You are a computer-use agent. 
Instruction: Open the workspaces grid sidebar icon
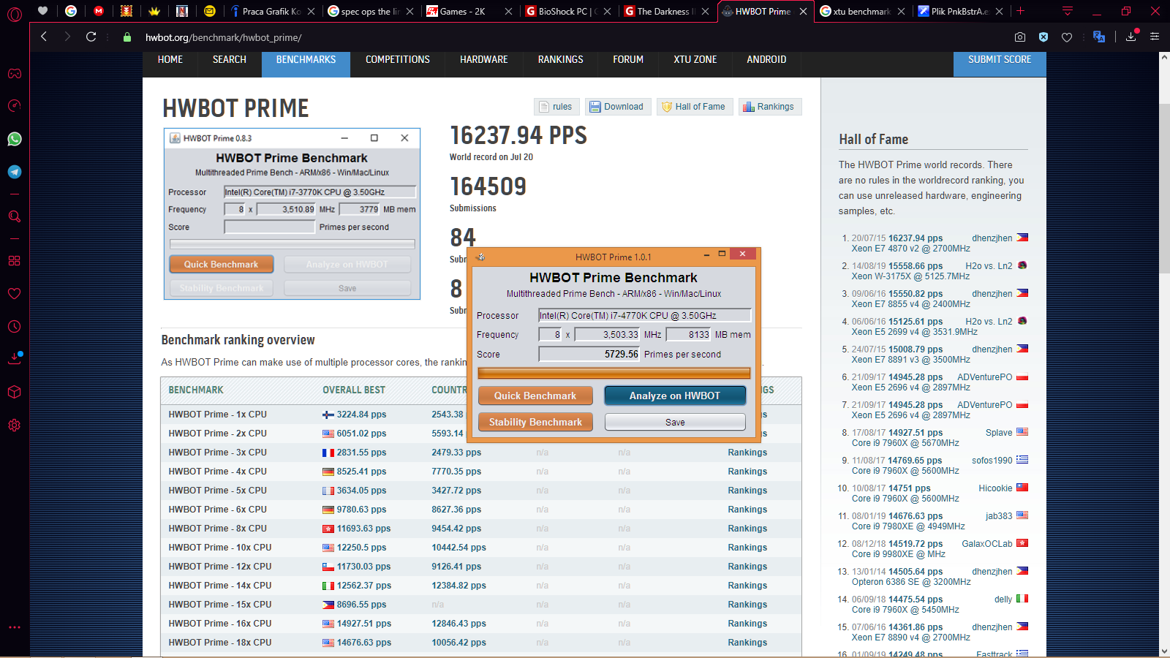(15, 261)
